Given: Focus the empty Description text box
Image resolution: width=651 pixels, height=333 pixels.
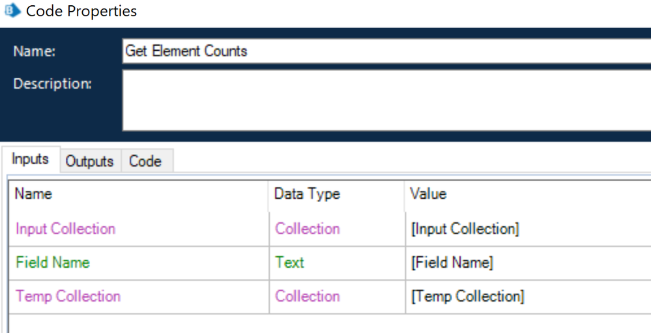Looking at the screenshot, I should coord(386,100).
